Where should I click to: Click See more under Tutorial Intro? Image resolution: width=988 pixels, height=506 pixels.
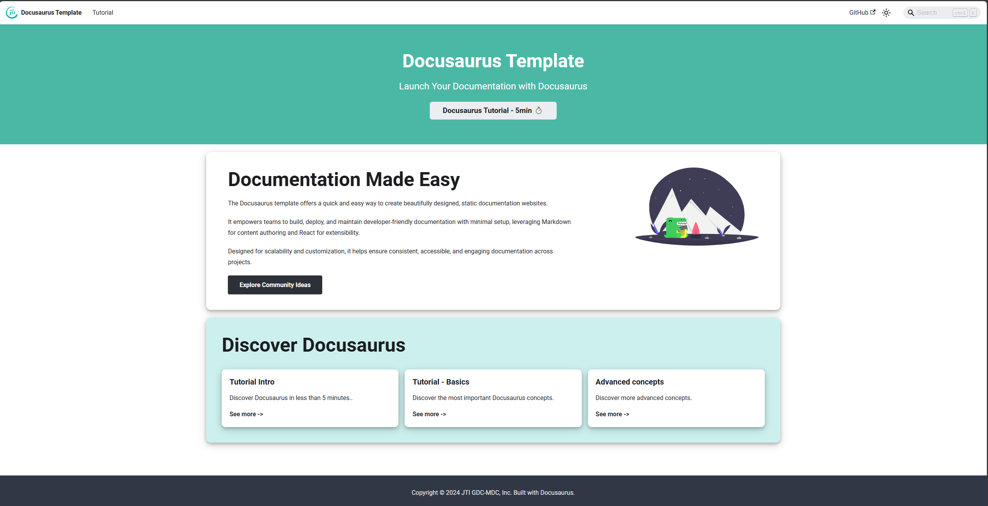pos(246,414)
